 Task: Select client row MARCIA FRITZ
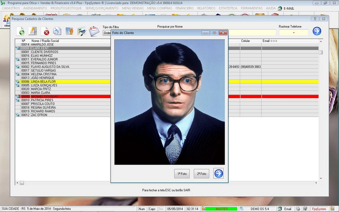coord(63,89)
